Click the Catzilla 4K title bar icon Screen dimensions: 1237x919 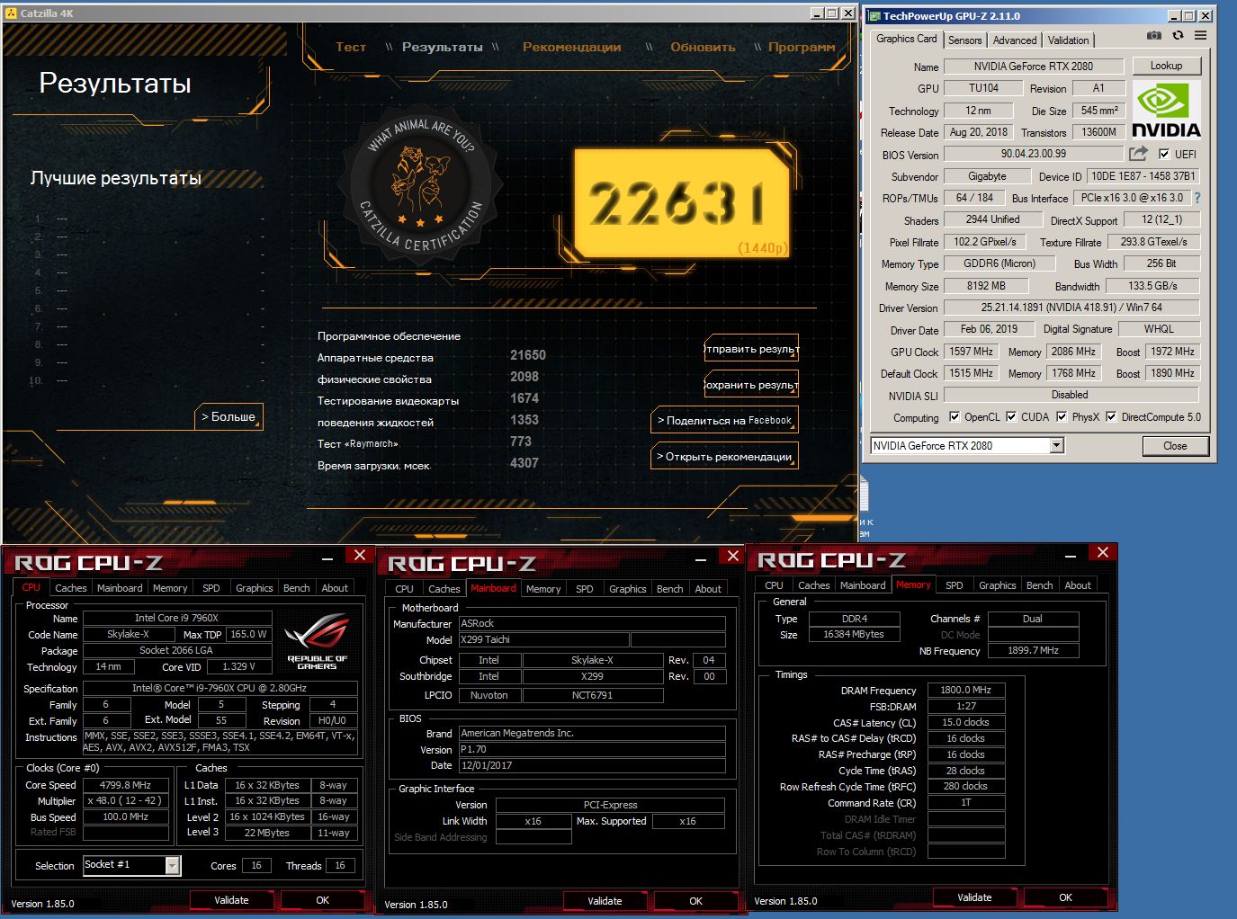click(11, 13)
